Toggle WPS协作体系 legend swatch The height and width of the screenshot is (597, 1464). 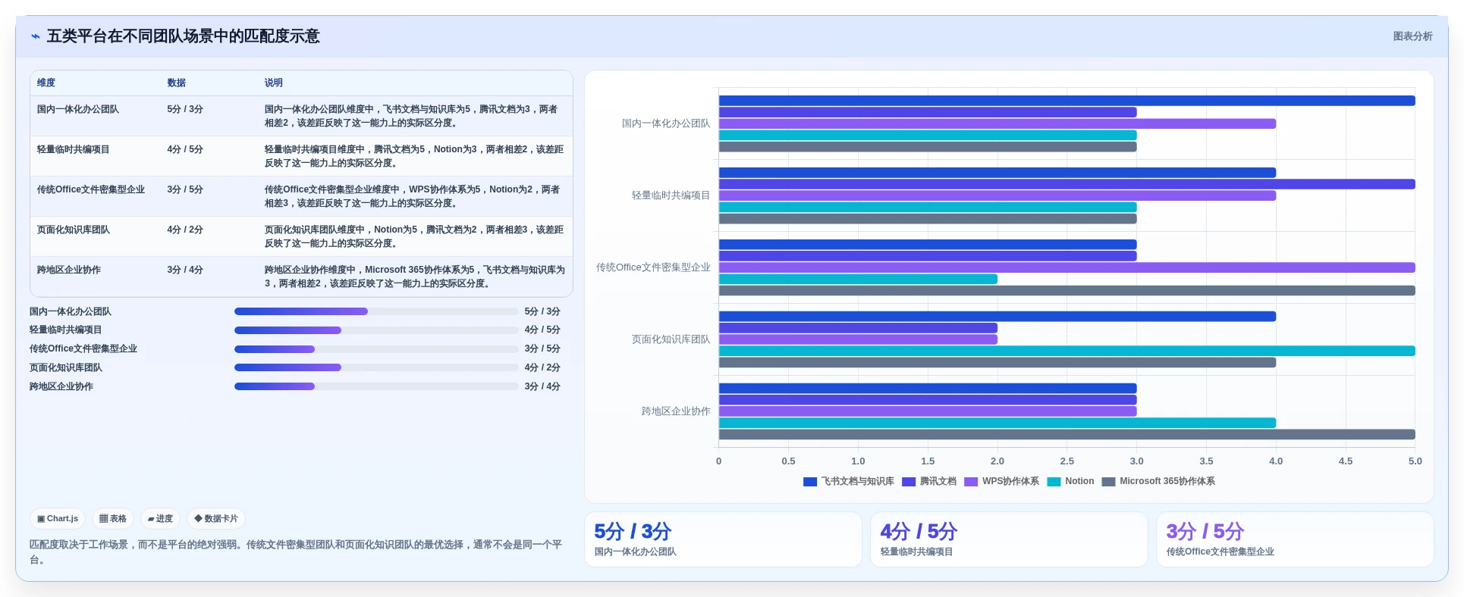pyautogui.click(x=971, y=482)
